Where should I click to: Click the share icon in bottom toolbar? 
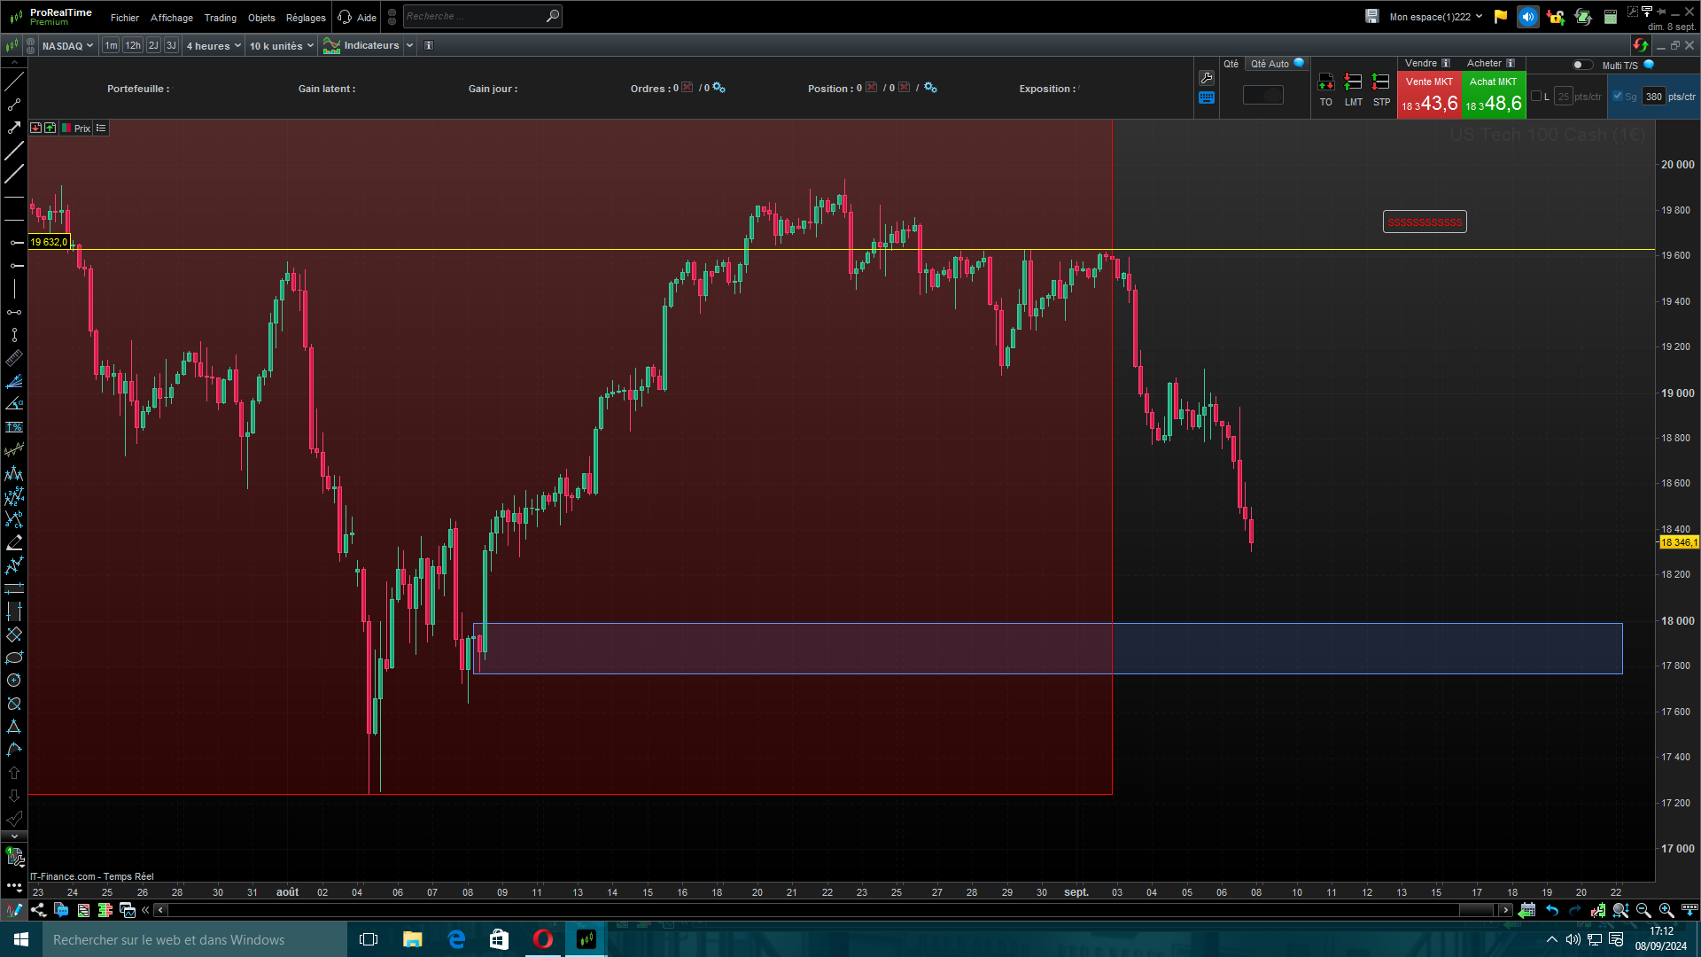pos(38,910)
